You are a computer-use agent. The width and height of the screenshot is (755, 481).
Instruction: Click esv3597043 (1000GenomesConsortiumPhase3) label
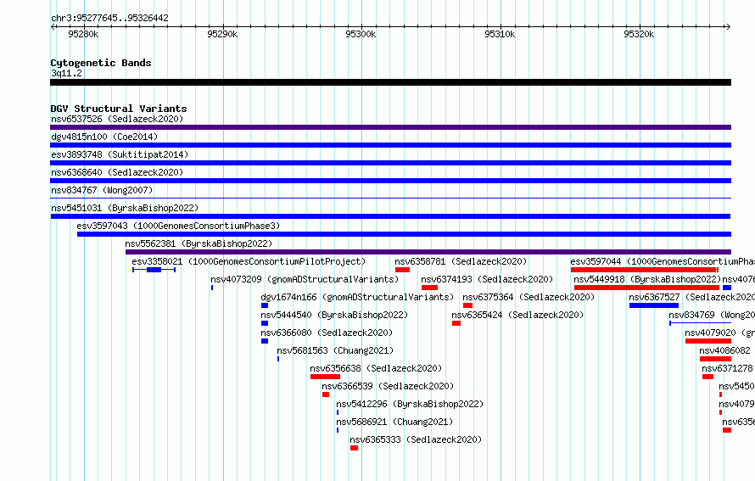click(178, 226)
